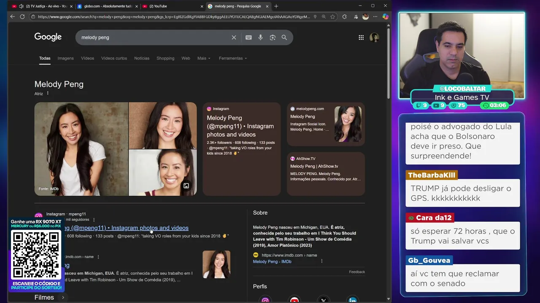View site information icon in address bar
Image resolution: width=540 pixels, height=303 pixels.
33,16
